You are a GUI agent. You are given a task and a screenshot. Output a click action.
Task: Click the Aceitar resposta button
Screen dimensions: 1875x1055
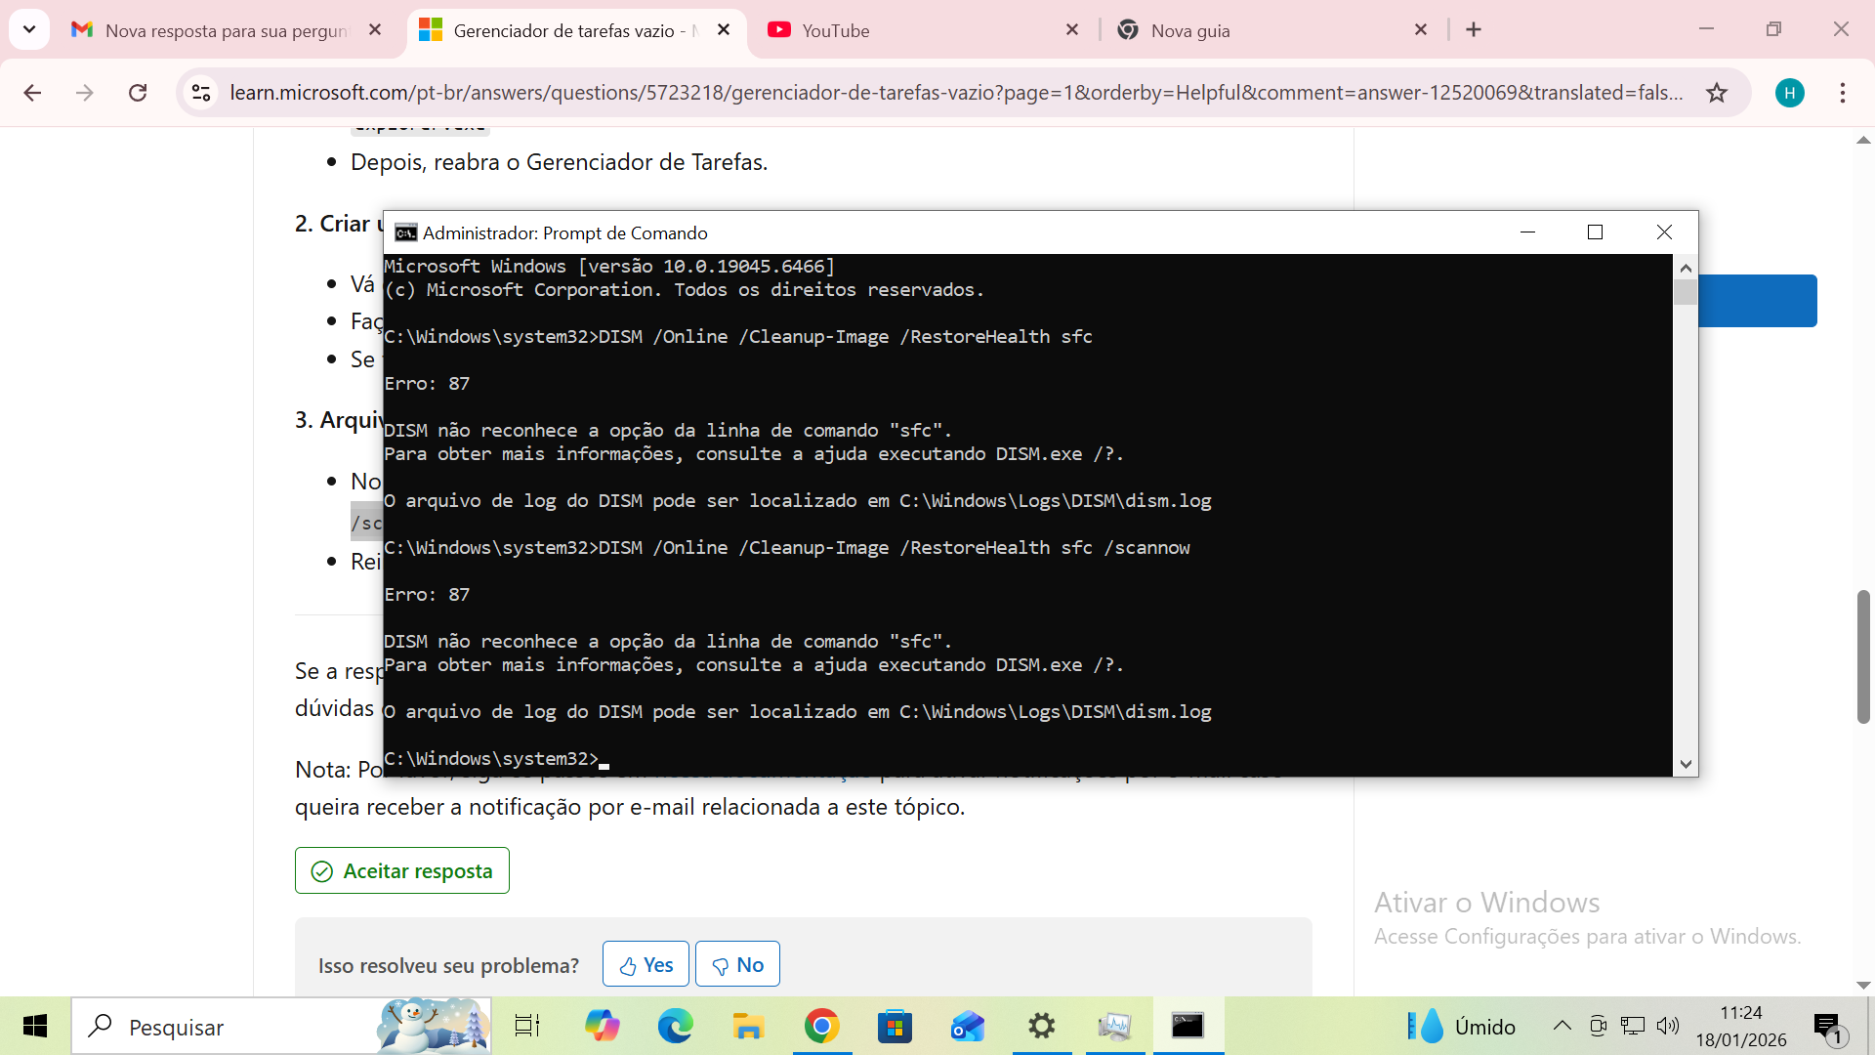click(x=402, y=870)
